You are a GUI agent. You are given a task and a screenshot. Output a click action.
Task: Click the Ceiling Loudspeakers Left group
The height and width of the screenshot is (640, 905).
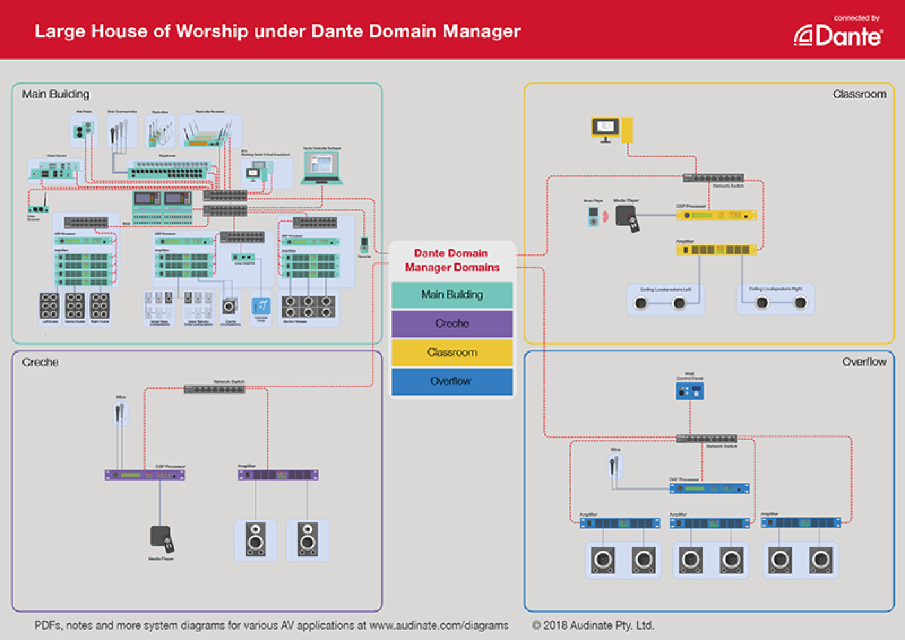pos(665,301)
